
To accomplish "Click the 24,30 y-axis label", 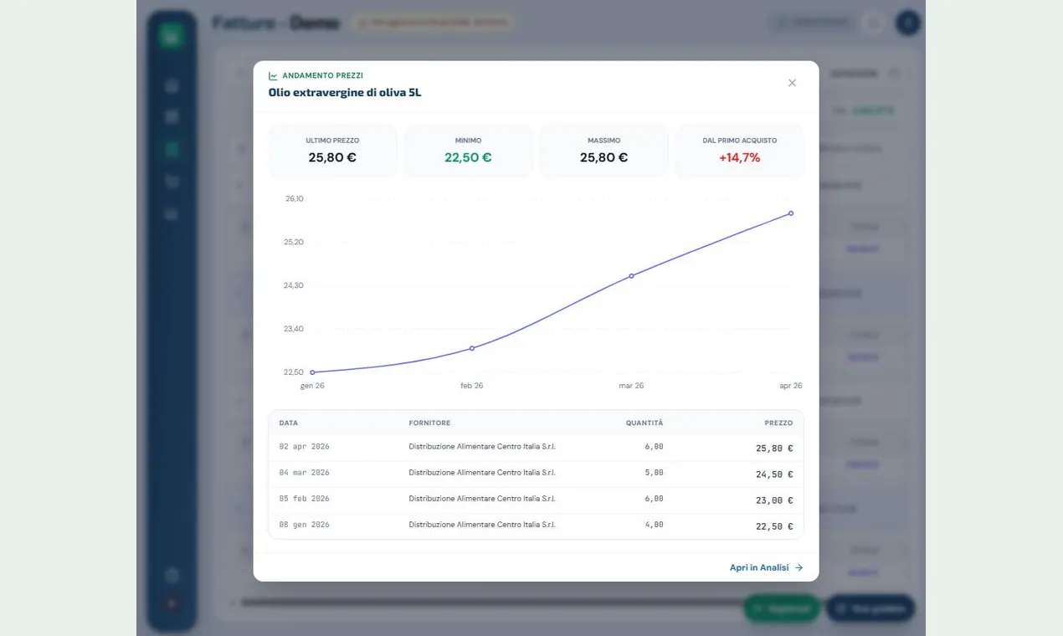I will click(294, 285).
